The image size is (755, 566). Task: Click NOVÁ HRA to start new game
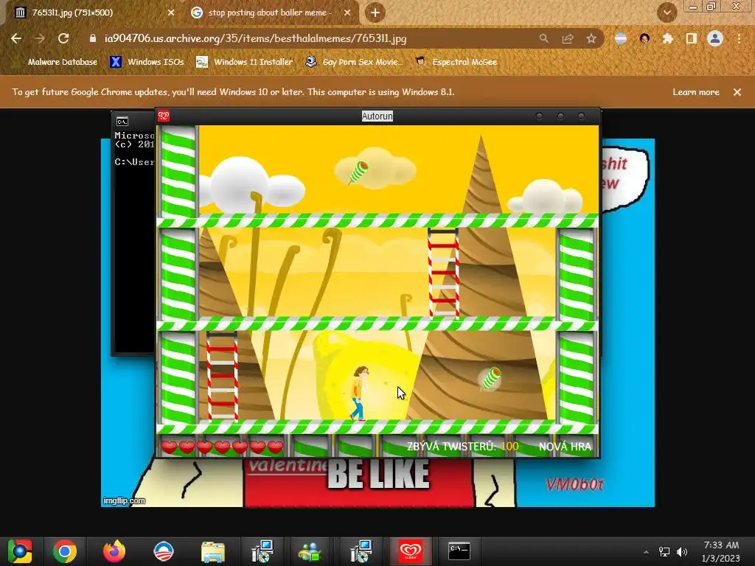click(565, 447)
